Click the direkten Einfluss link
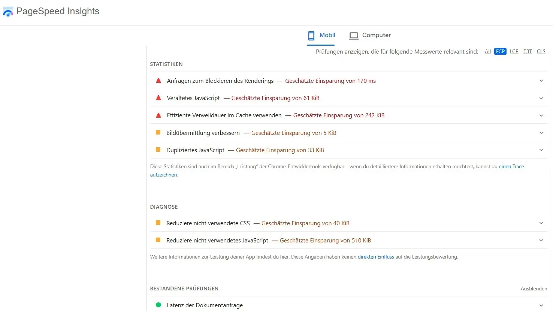 pyautogui.click(x=375, y=257)
